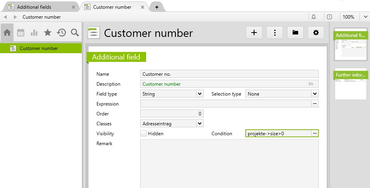The height and width of the screenshot is (188, 370).
Task: Click the plus button to add record
Action: [254, 33]
